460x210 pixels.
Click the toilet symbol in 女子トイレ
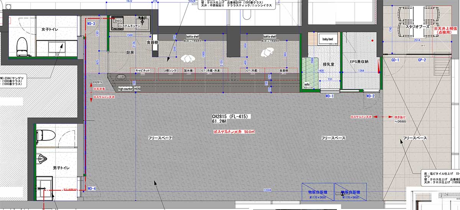point(22,45)
